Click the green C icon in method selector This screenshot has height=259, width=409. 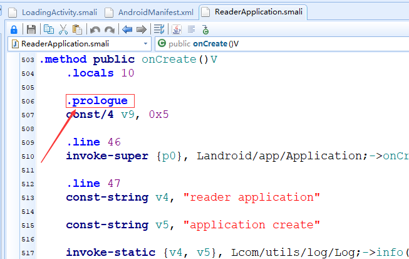(162, 43)
